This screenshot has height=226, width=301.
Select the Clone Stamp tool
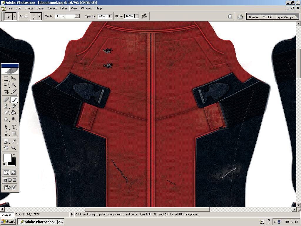click(x=6, y=106)
